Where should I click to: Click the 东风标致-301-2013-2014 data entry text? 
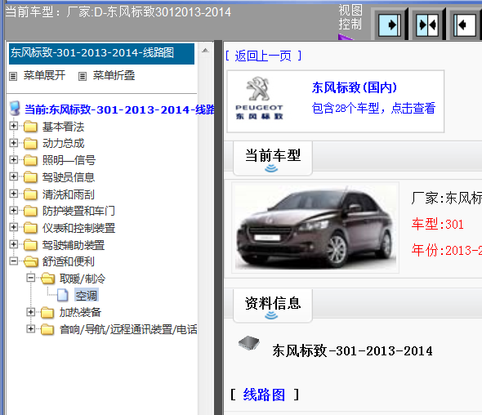coord(352,350)
